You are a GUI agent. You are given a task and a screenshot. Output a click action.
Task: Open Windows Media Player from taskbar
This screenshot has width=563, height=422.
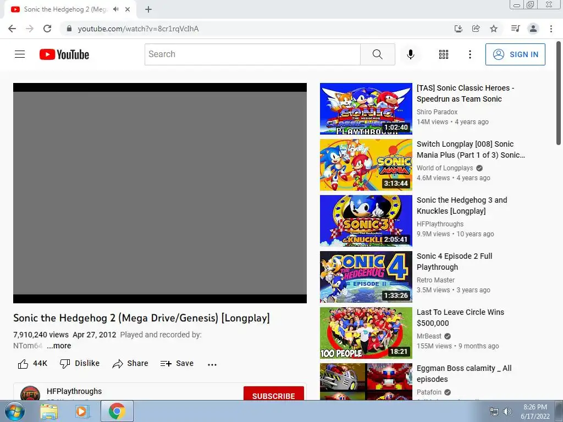(x=81, y=412)
